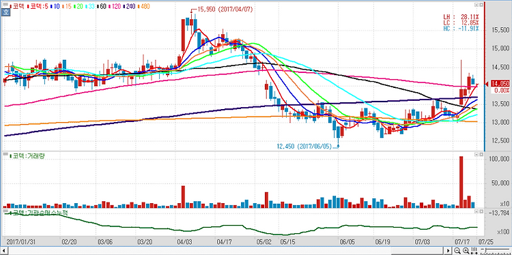The image size is (512, 255).
Task: Close the 기관순매수누적 panel X icon
Action: 481,211
